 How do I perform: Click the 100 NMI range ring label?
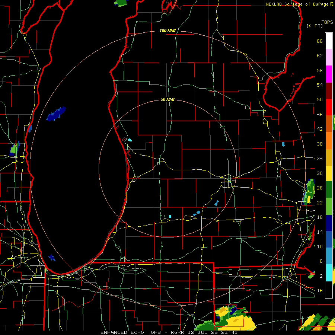click(167, 31)
